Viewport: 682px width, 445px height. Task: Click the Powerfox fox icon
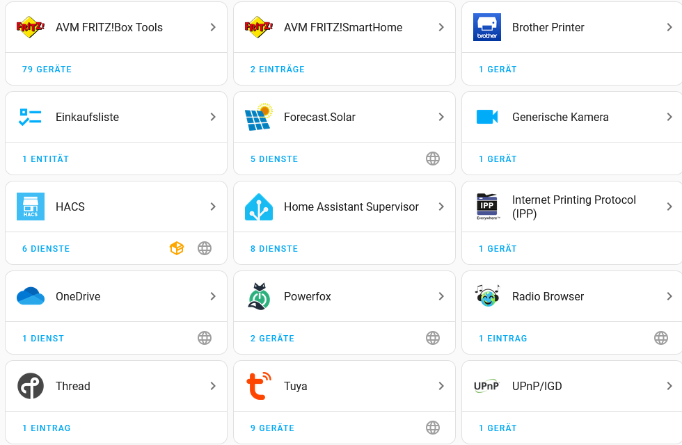[259, 296]
